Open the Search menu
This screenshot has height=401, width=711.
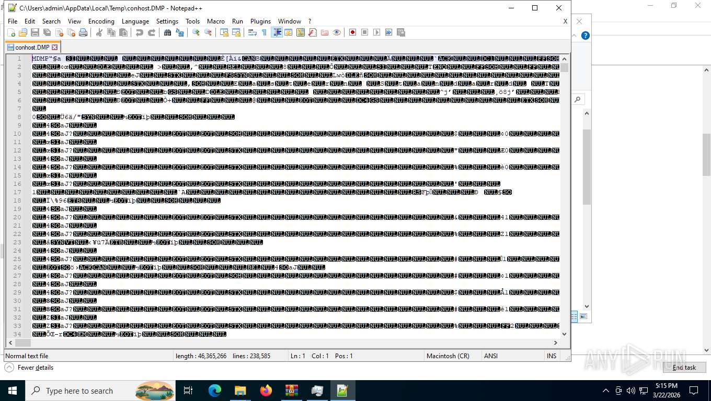pyautogui.click(x=51, y=21)
